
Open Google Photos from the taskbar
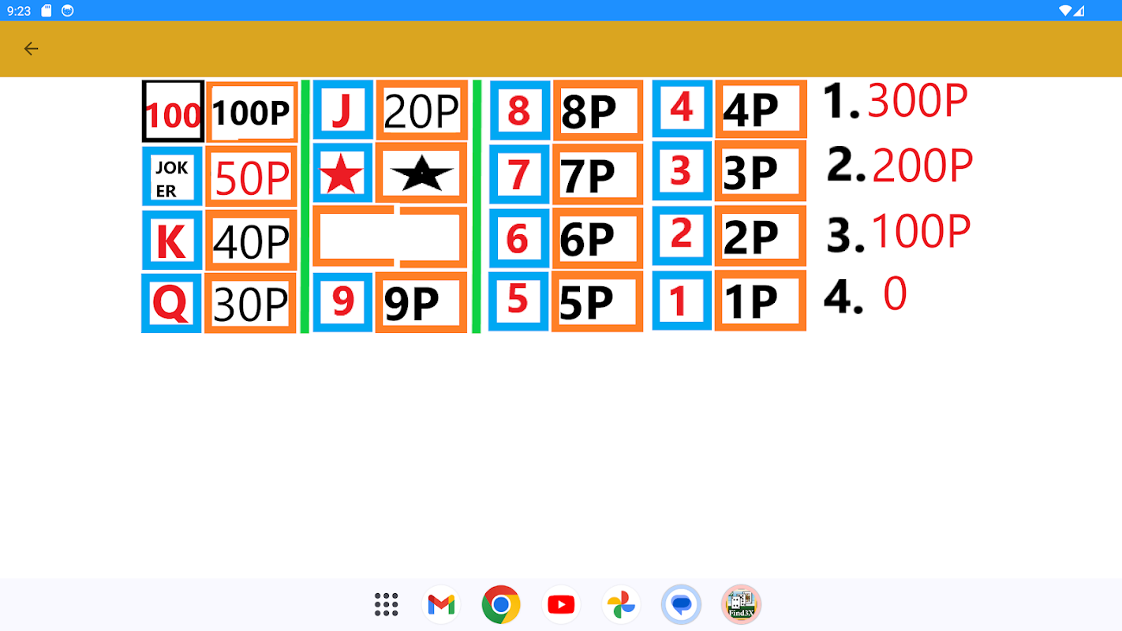click(x=621, y=605)
